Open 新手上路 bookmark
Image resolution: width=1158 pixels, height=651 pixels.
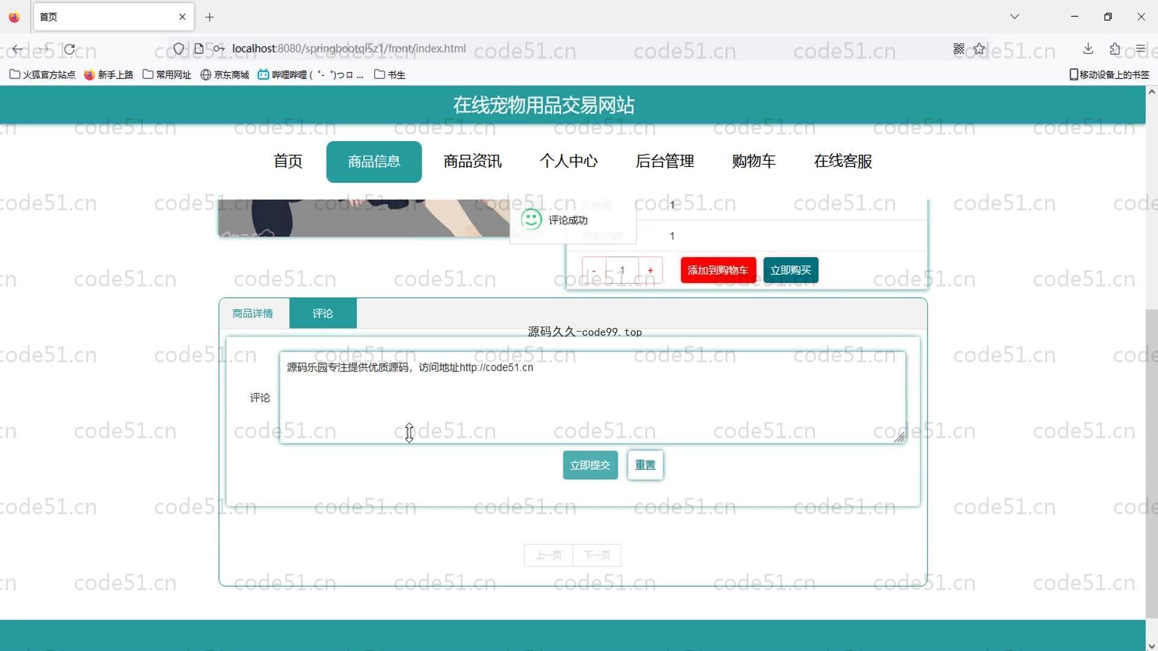(x=109, y=75)
